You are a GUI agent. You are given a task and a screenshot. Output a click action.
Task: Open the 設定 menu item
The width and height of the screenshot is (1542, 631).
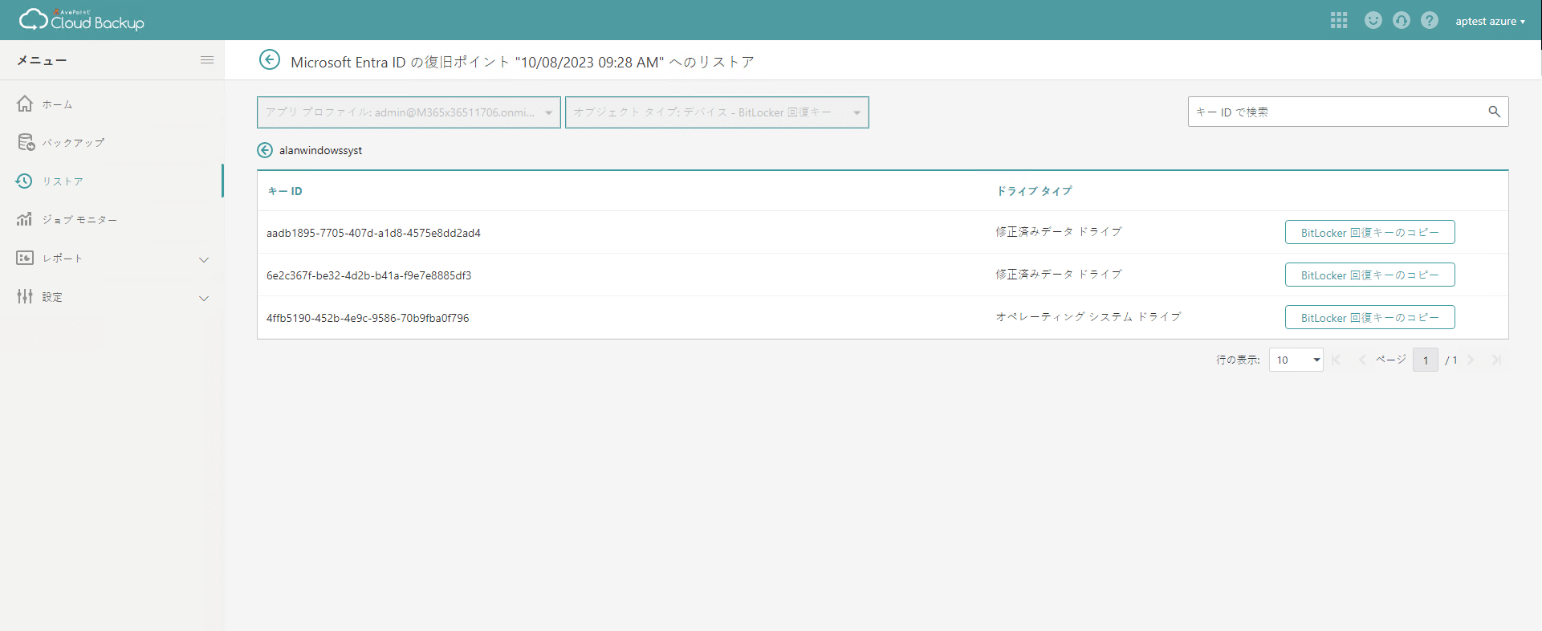coord(52,297)
